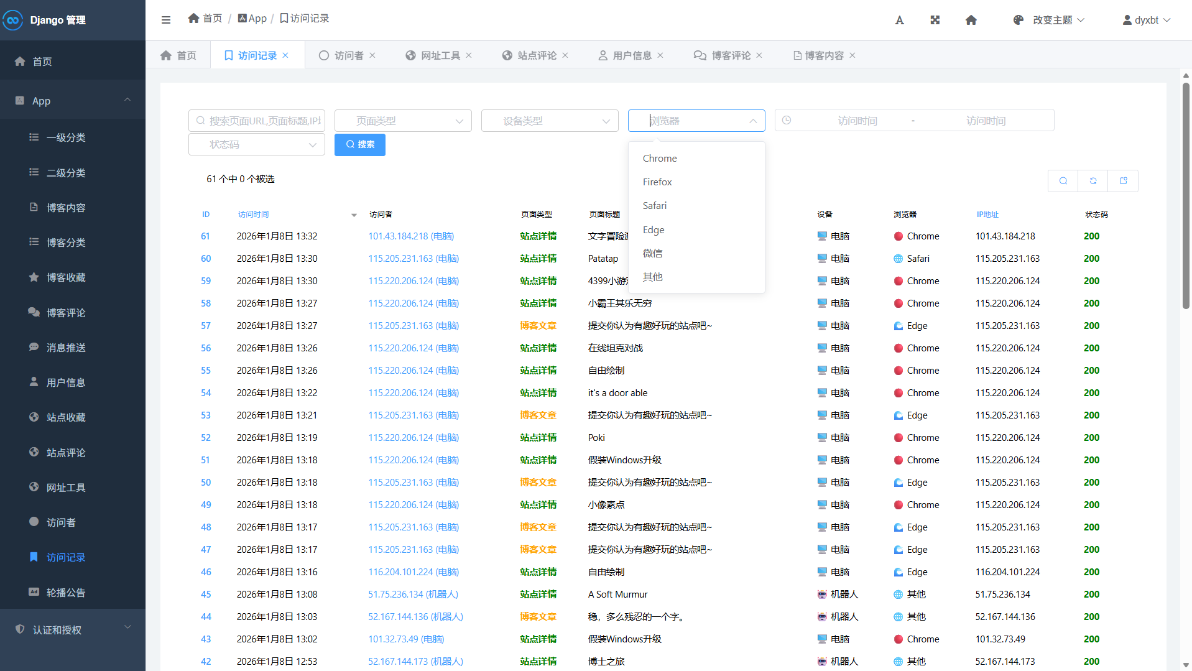Close the 访问者 tab

click(372, 55)
